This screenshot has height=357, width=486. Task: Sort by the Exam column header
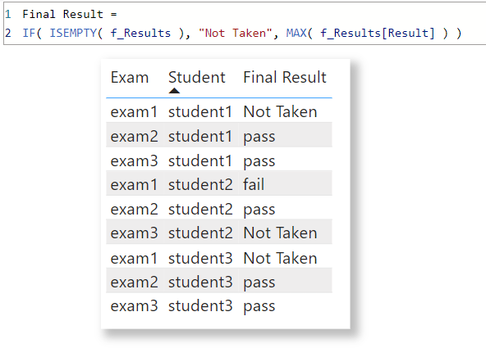[130, 77]
